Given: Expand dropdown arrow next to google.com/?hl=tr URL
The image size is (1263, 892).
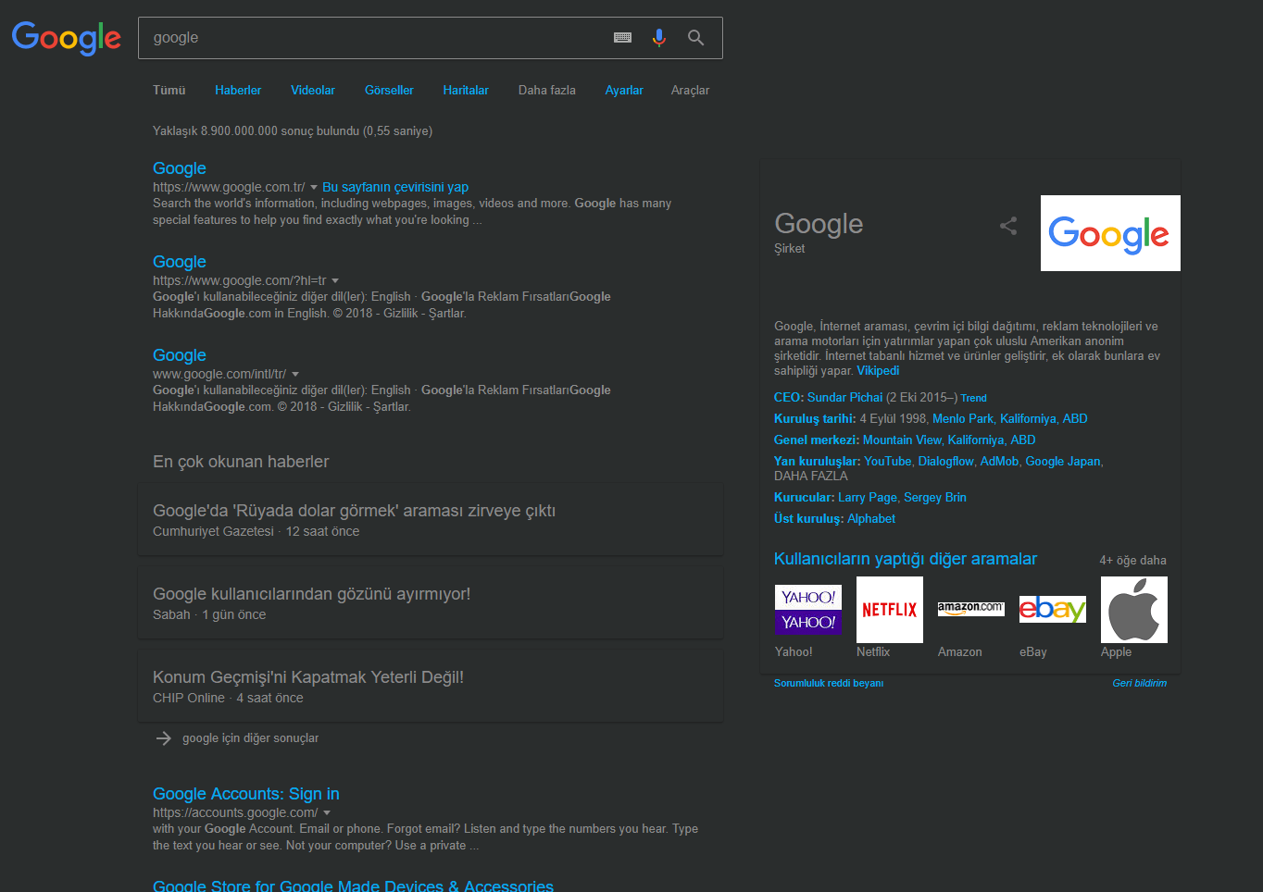Looking at the screenshot, I should click(335, 281).
